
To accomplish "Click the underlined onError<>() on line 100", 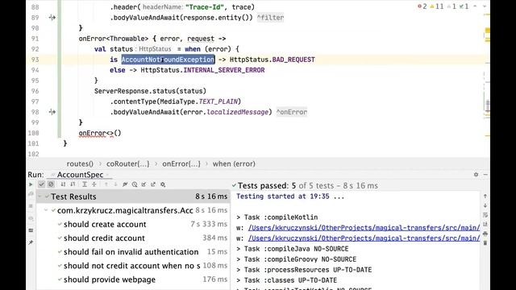I will point(100,133).
